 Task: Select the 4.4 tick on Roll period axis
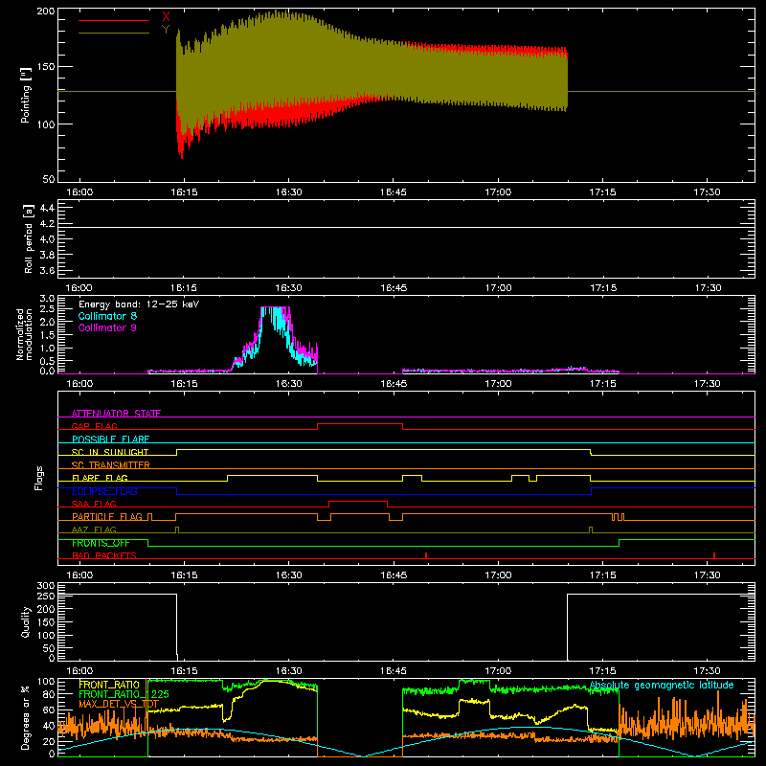coord(47,208)
